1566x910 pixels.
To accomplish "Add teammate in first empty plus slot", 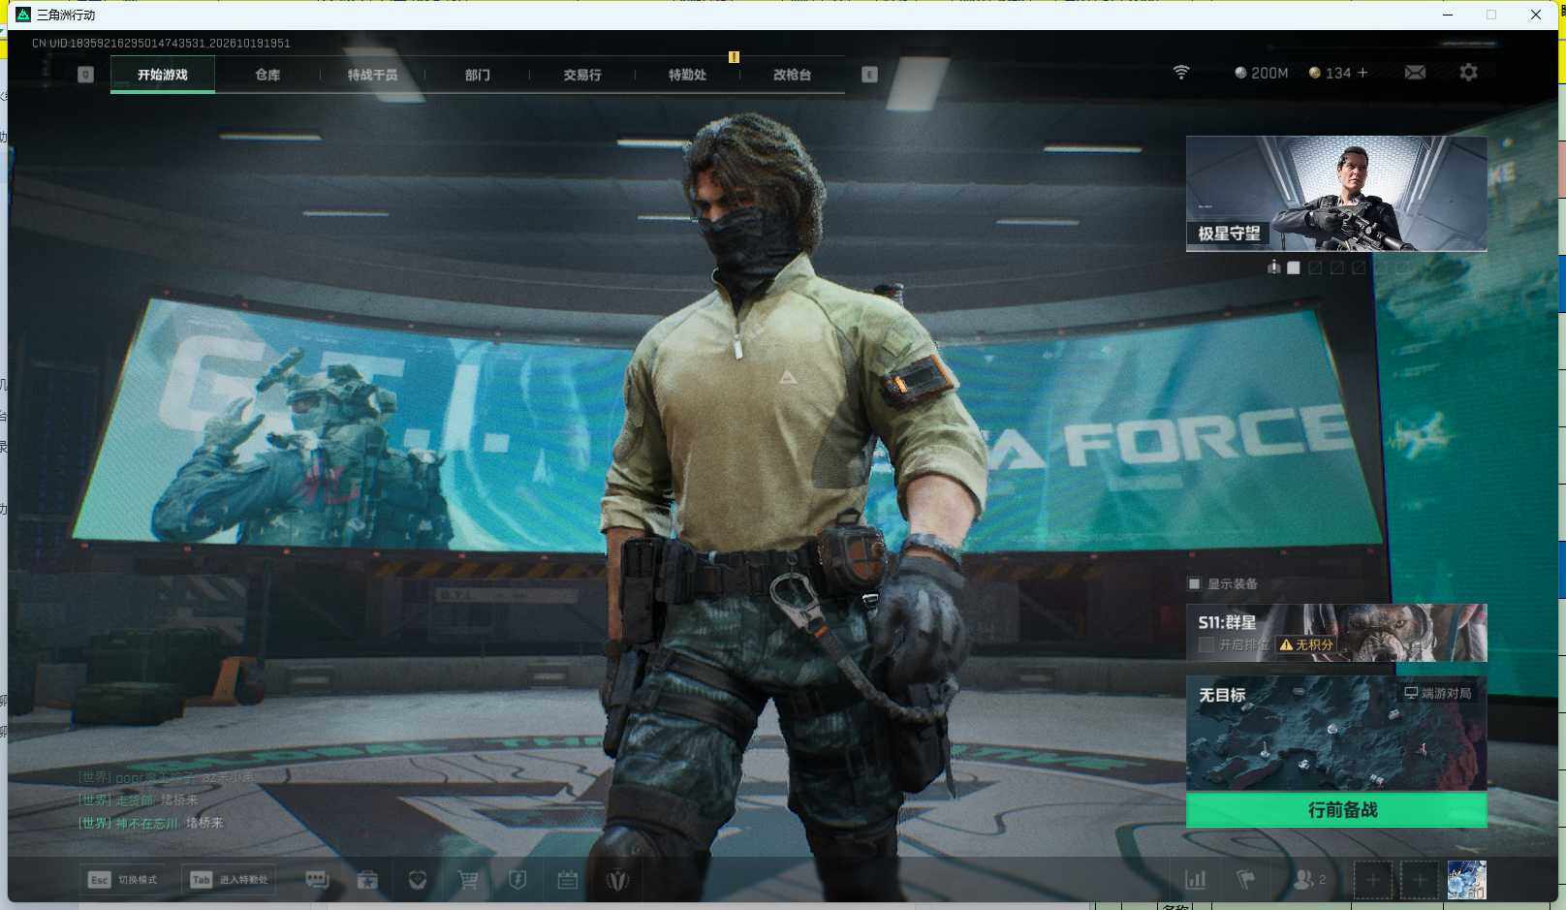I will (x=1373, y=880).
